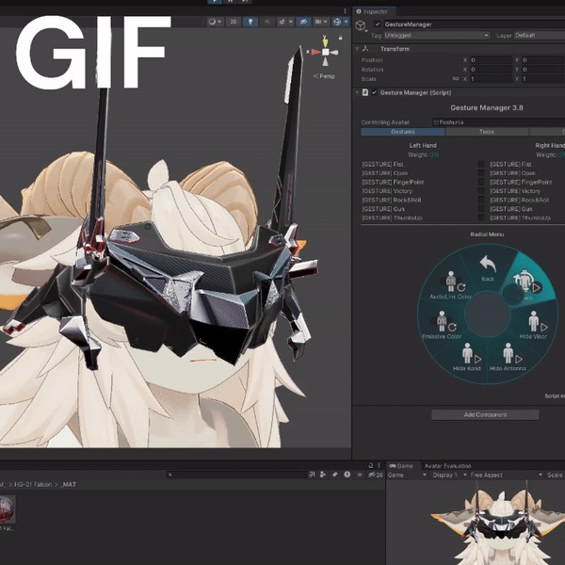Select Hide Visor radial menu item
565x565 pixels.
533,326
